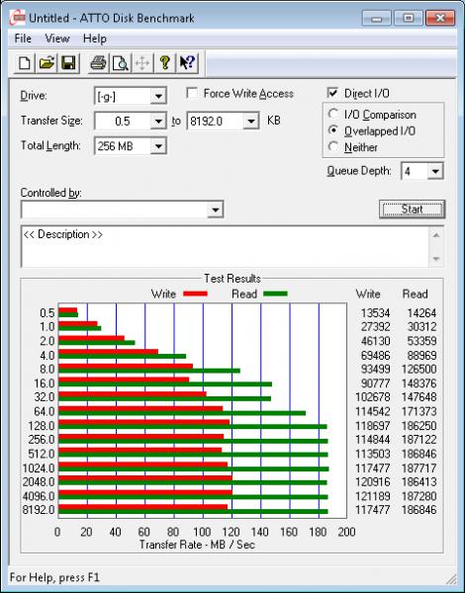Click the green Read legend swatch
The height and width of the screenshot is (593, 465).
275,294
